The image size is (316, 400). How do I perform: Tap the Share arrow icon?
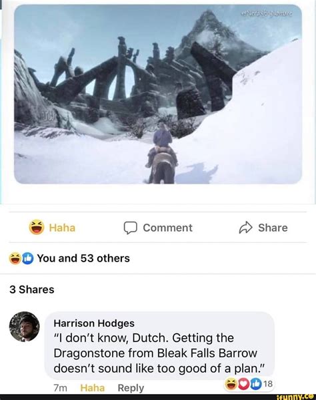point(245,228)
